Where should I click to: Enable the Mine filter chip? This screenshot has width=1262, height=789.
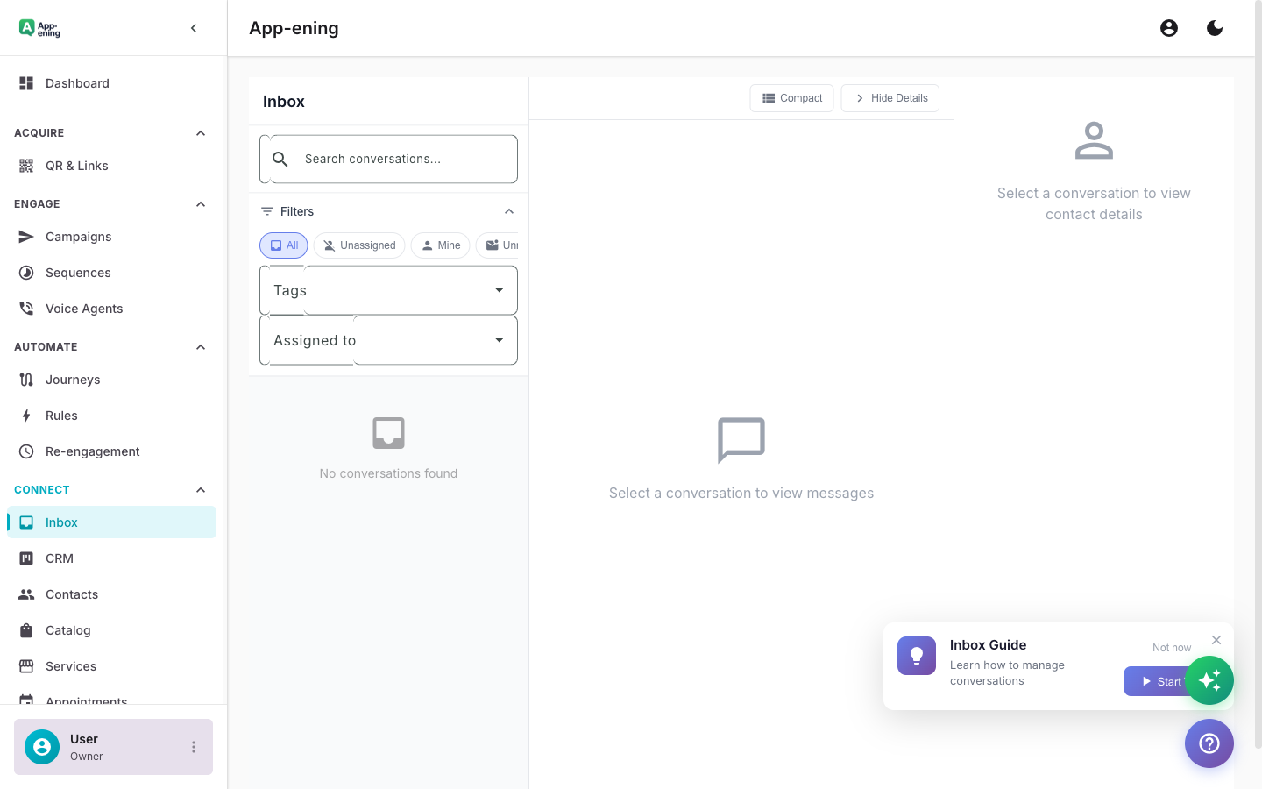point(440,245)
